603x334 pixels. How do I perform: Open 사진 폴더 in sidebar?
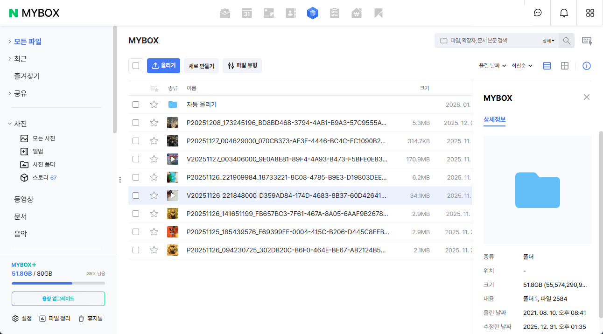38,165
